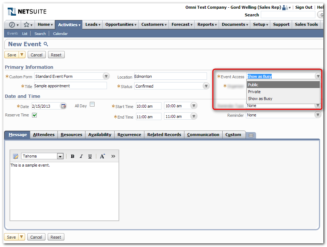Click the Sign Out link
This screenshot has width=327, height=247.
point(304,7)
